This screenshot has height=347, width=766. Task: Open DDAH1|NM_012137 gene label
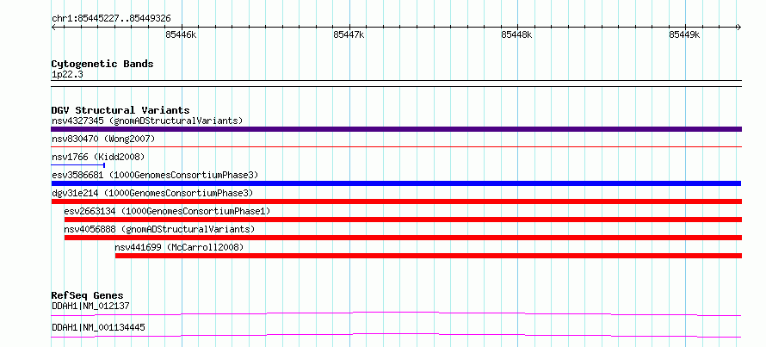click(90, 306)
